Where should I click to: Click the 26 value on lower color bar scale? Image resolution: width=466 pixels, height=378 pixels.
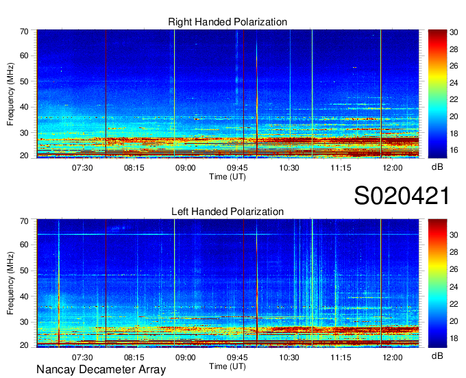[x=454, y=269]
